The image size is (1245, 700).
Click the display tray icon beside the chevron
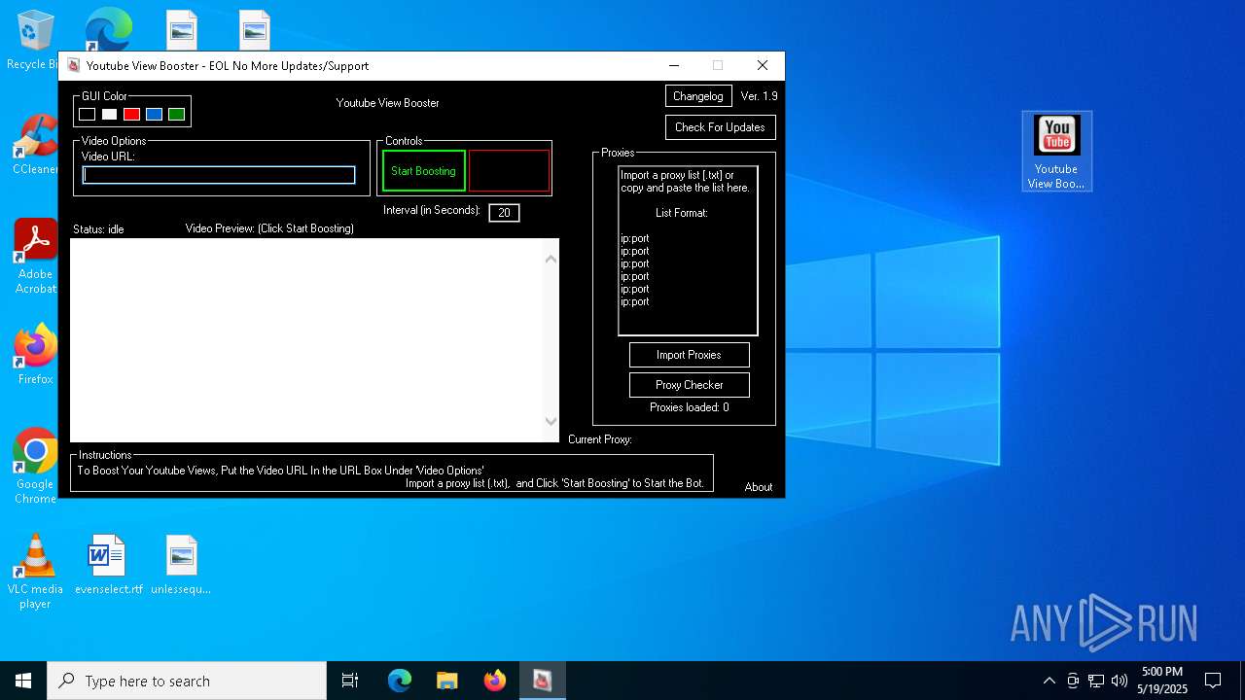tap(1073, 681)
